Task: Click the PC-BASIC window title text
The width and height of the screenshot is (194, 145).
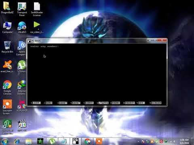Action: coord(36,41)
